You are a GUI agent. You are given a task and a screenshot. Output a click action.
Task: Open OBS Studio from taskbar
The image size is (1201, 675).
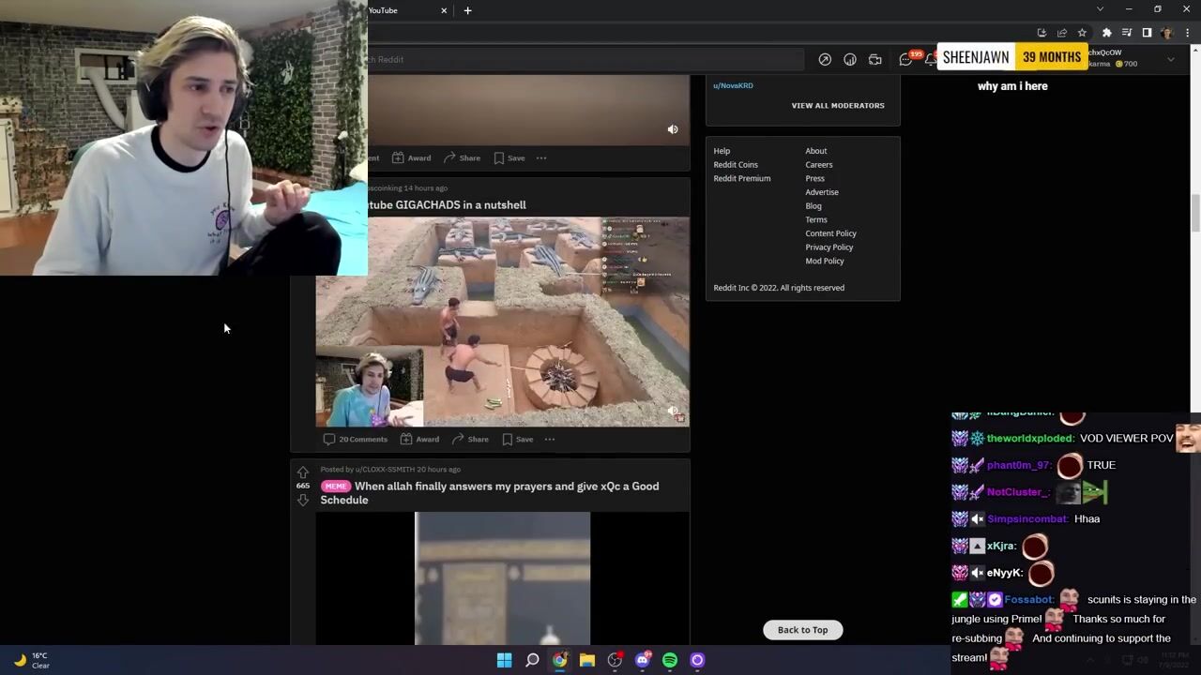615,660
